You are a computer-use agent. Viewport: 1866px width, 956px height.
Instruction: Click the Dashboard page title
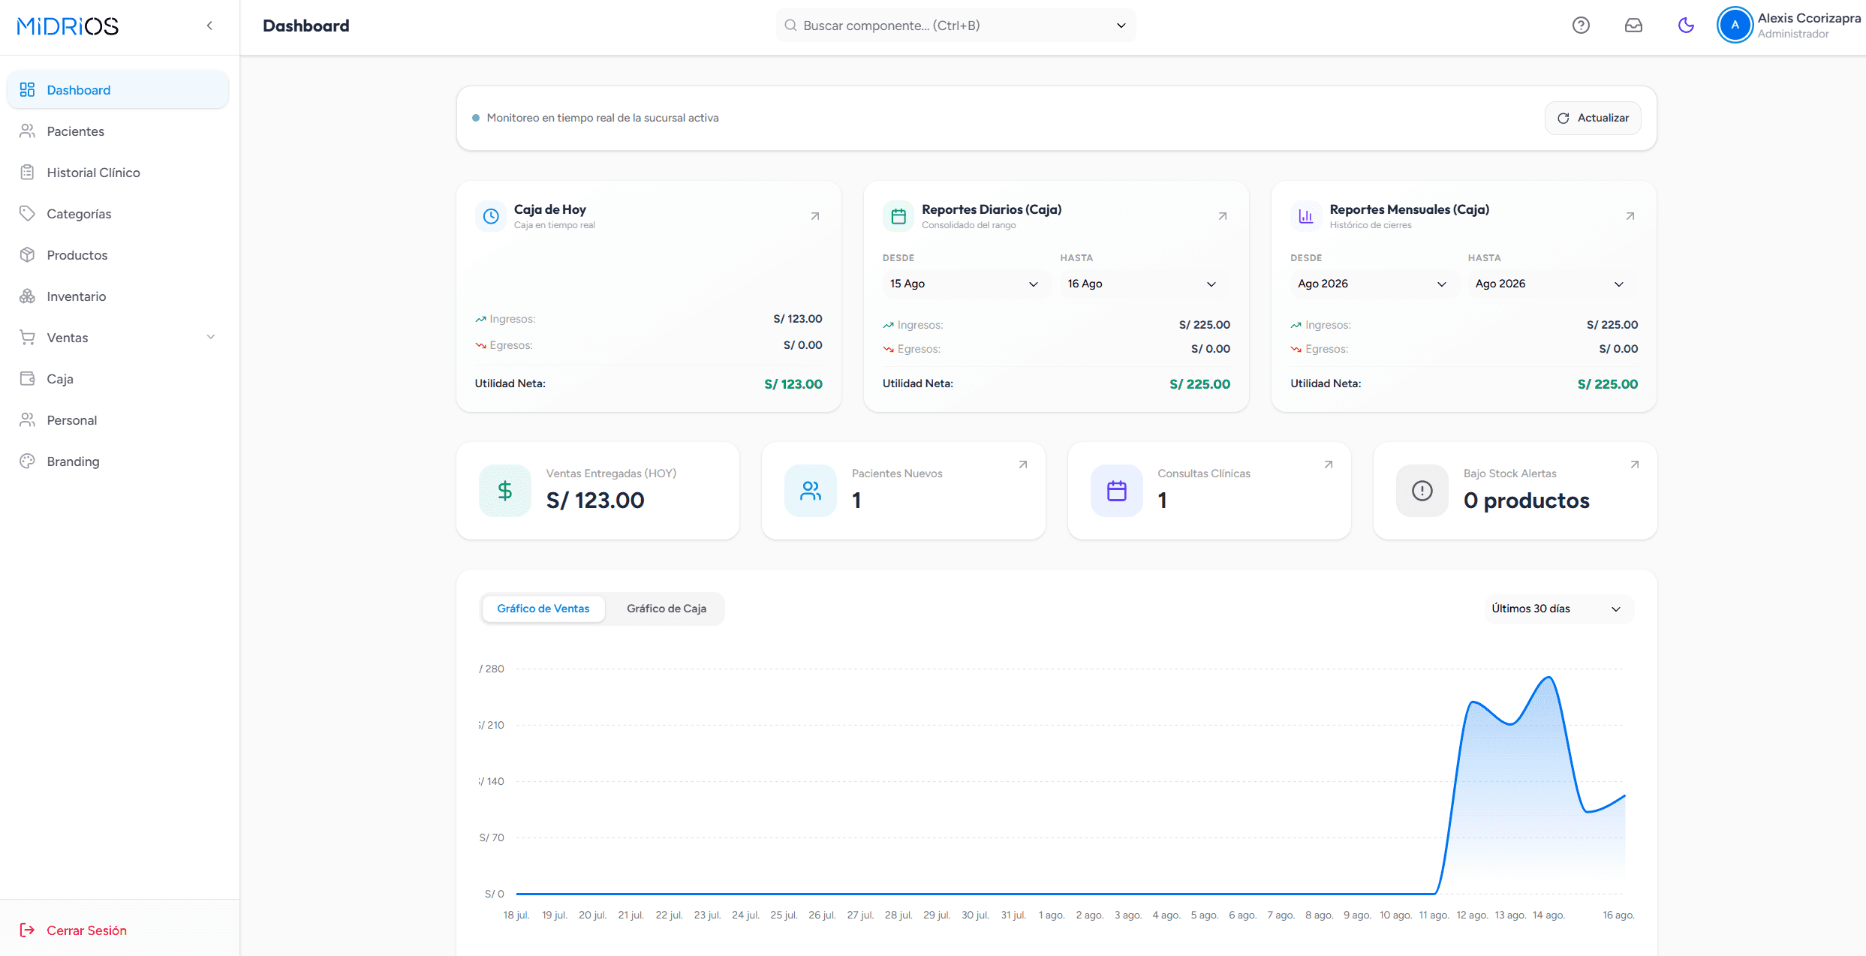pyautogui.click(x=306, y=26)
